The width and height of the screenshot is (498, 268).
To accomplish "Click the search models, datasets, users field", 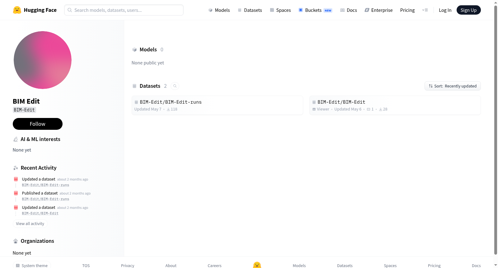I will pos(124,10).
